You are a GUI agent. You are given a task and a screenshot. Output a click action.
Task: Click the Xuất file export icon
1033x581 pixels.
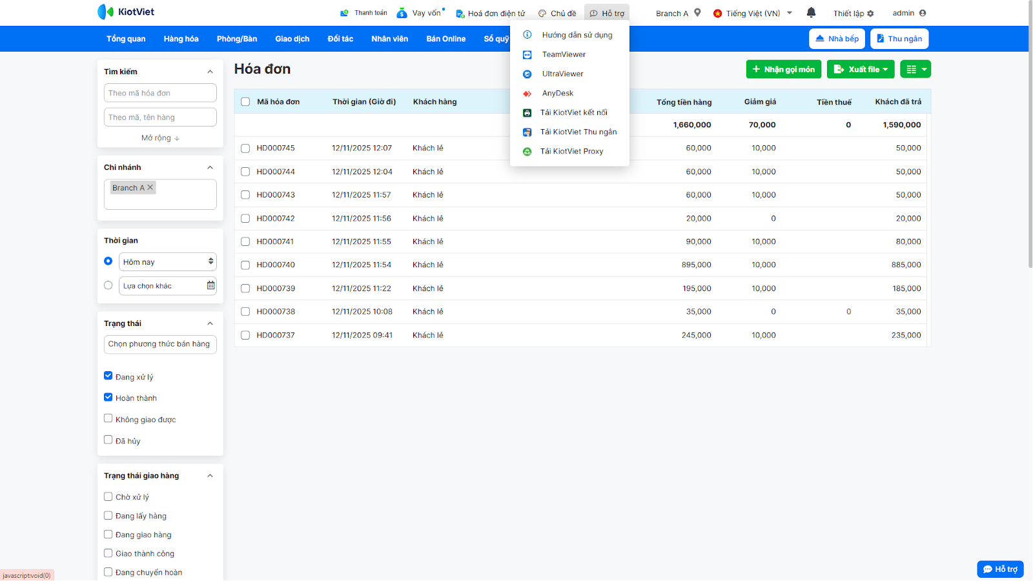tap(839, 69)
